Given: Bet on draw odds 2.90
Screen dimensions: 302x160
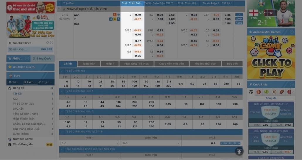Looking at the screenshot, I should tap(172, 23).
